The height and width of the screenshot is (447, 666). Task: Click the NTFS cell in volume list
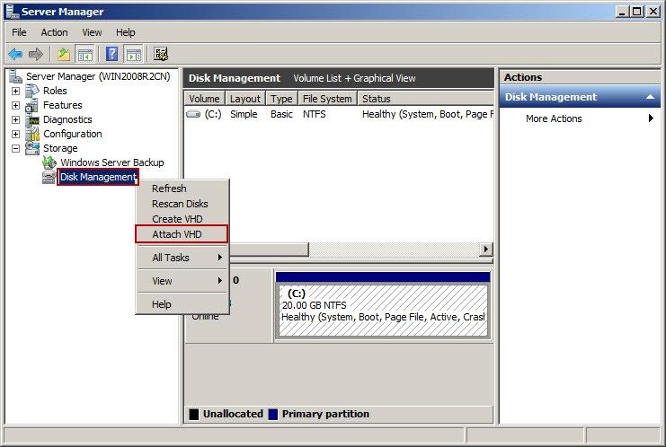coord(315,114)
